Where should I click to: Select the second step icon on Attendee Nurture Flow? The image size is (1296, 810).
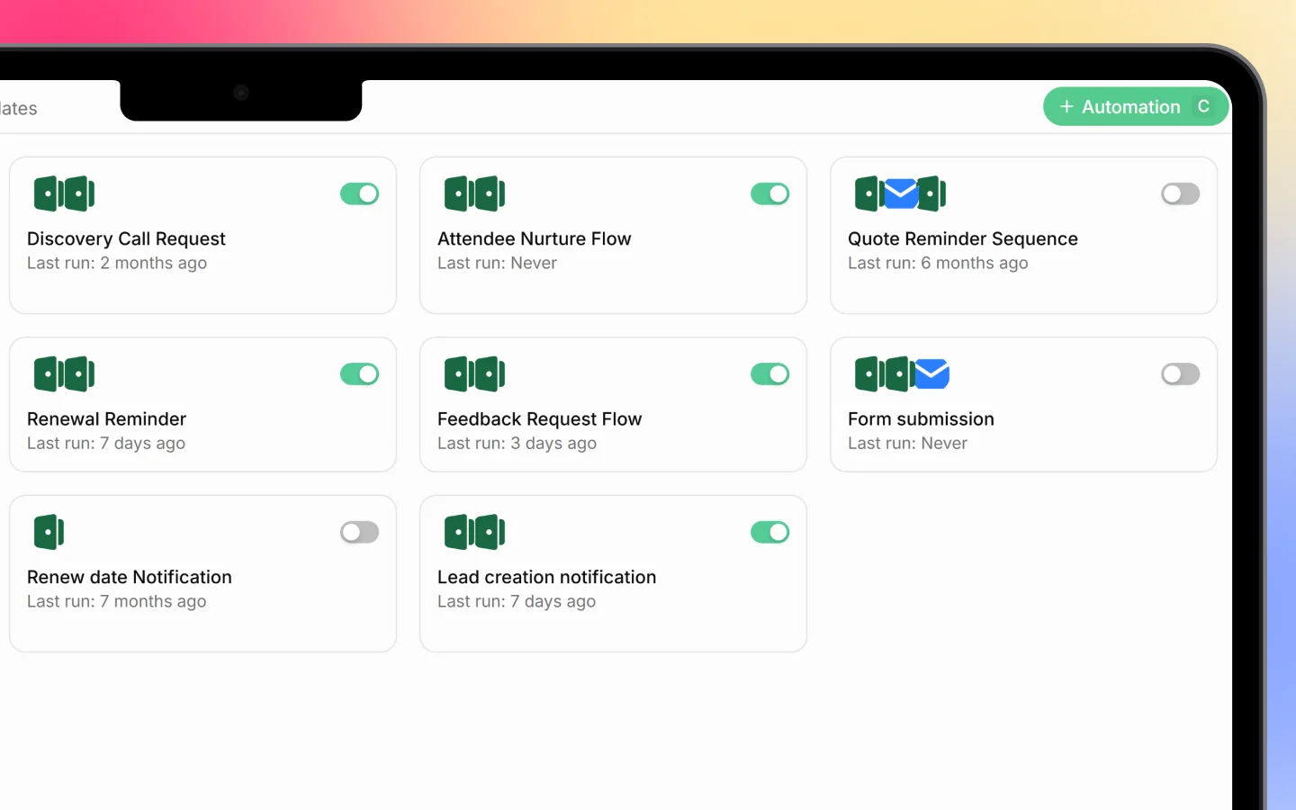click(x=490, y=193)
